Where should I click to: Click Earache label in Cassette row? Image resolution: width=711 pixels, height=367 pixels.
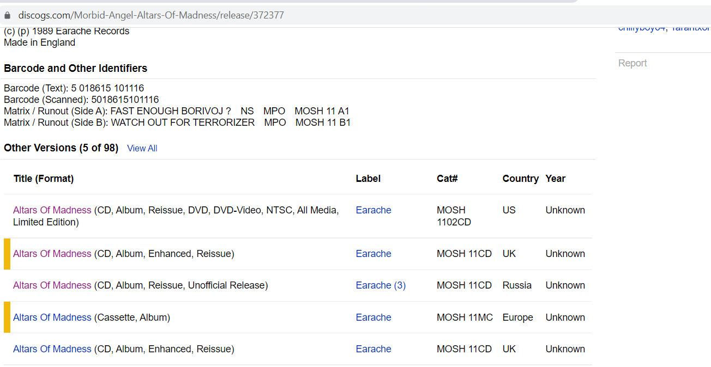pos(373,317)
